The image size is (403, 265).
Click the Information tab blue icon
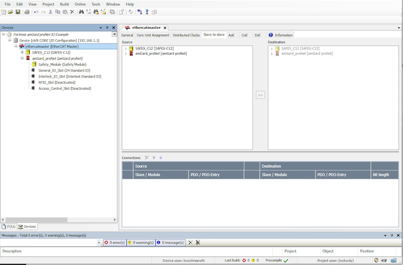(271, 35)
